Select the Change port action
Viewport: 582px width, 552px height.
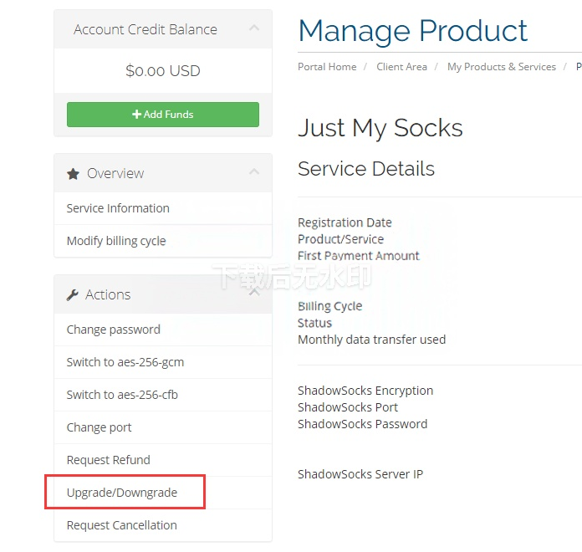(x=100, y=427)
